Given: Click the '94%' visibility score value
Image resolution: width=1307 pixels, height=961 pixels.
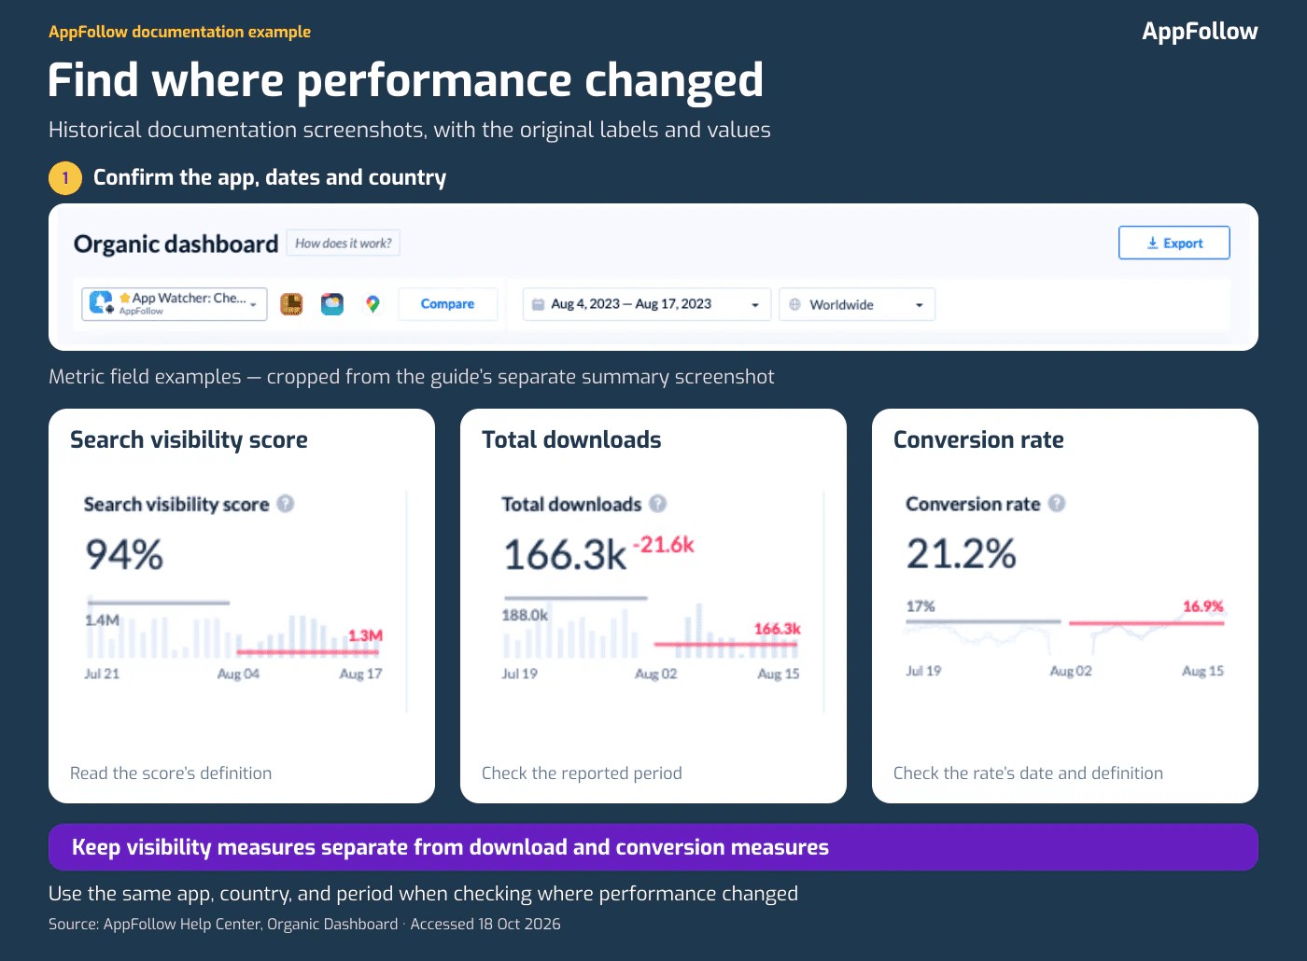Looking at the screenshot, I should 124,555.
